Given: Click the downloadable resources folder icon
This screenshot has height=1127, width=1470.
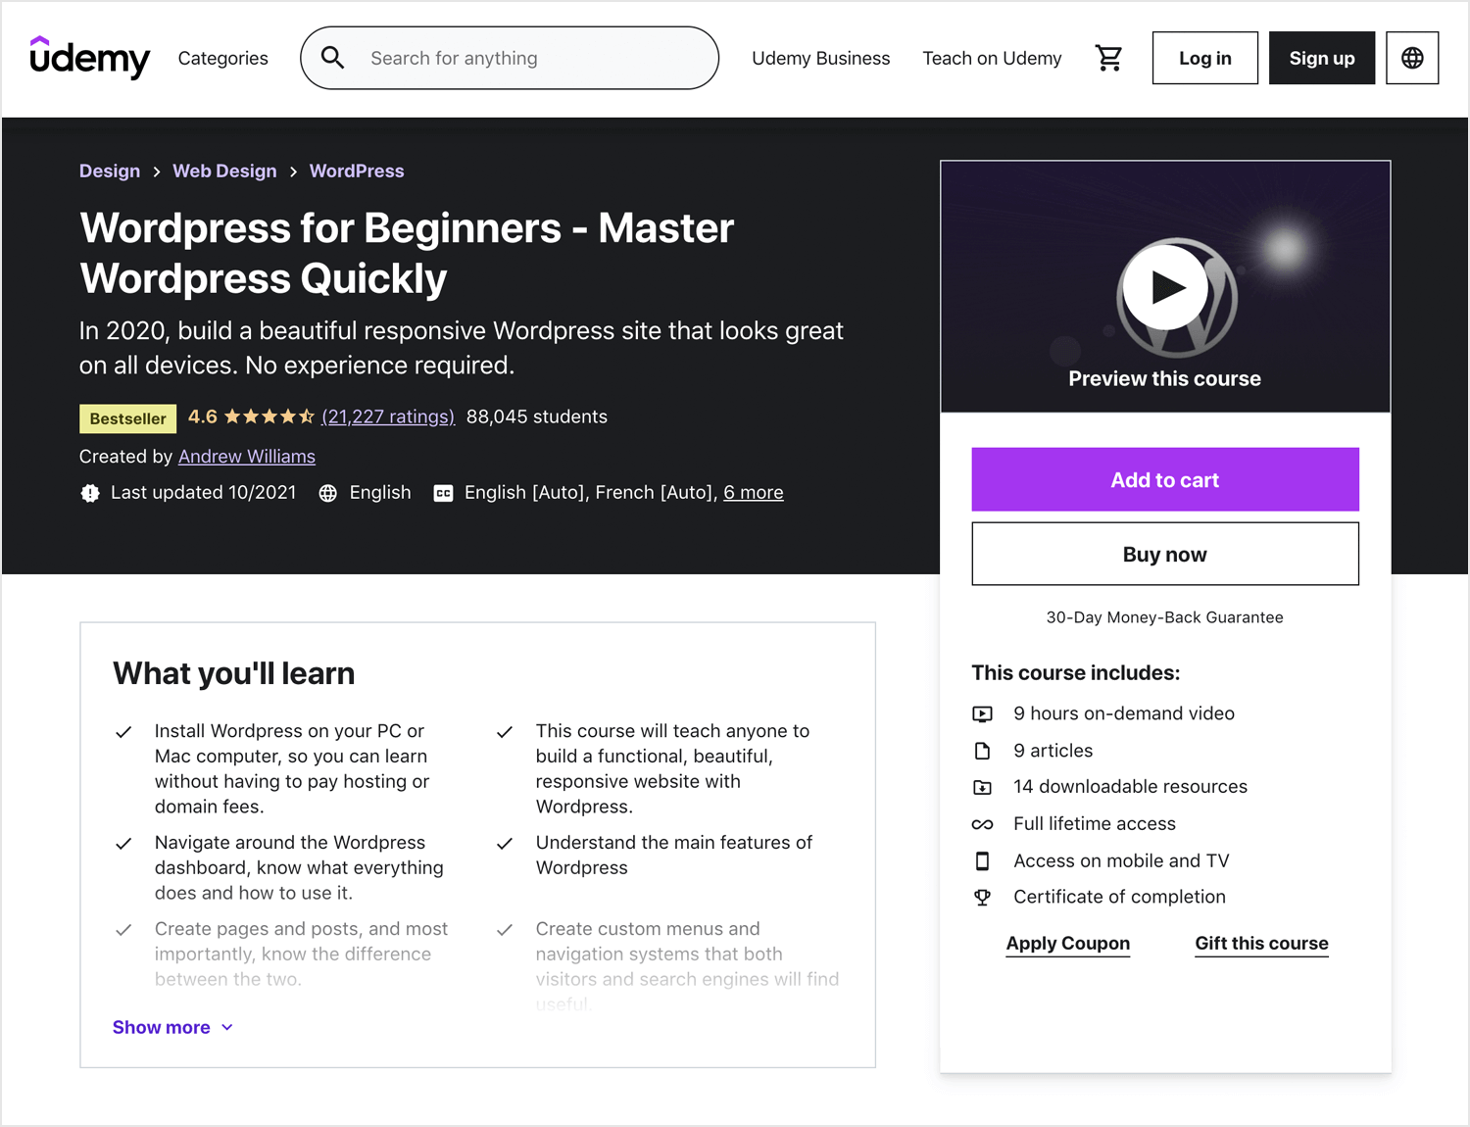Looking at the screenshot, I should (982, 787).
